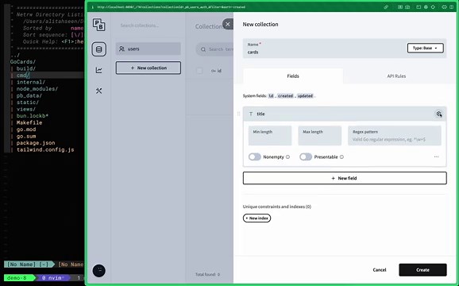The width and height of the screenshot is (459, 286).
Task: Select 'Makefile' in the nvim listing
Action: pos(29,122)
